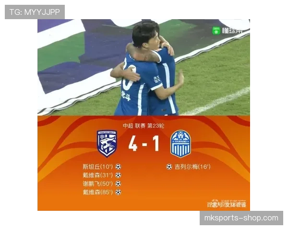The width and height of the screenshot is (288, 230).
Task: Select scorer text 戴维森(85')
Action: pos(97,192)
